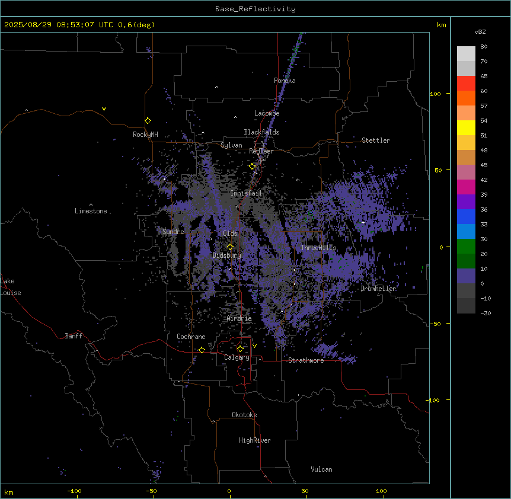Click the Strathmore city label
The width and height of the screenshot is (511, 499).
point(306,360)
